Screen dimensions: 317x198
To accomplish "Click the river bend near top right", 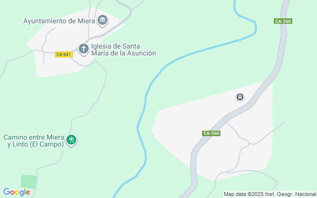I will point(255,27).
